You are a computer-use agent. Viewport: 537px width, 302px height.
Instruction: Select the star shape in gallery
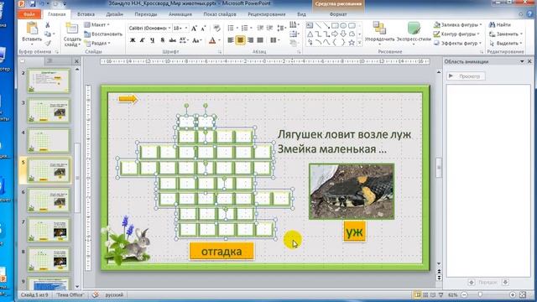click(x=352, y=43)
